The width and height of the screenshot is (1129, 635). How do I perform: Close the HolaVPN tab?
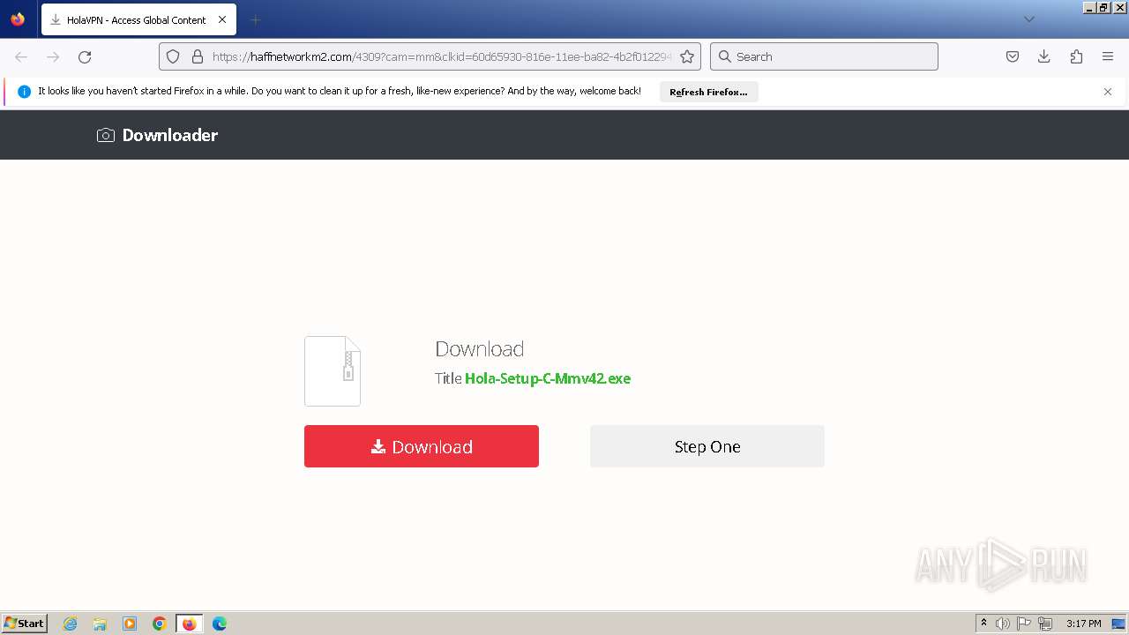pos(221,19)
